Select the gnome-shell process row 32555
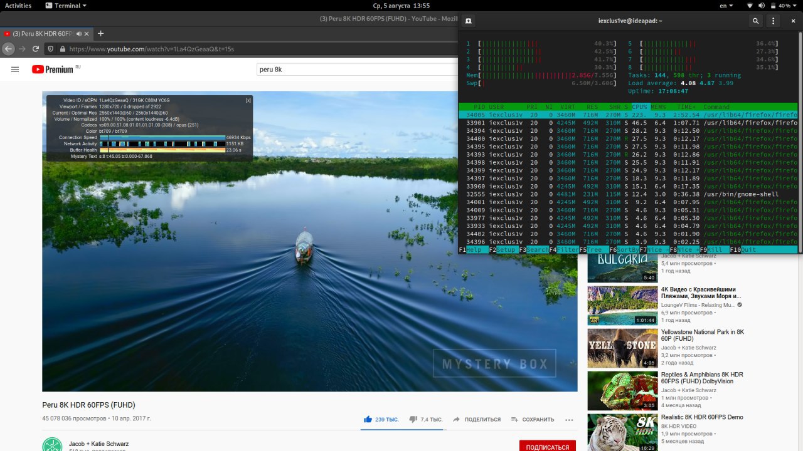803x451 pixels. [x=628, y=194]
